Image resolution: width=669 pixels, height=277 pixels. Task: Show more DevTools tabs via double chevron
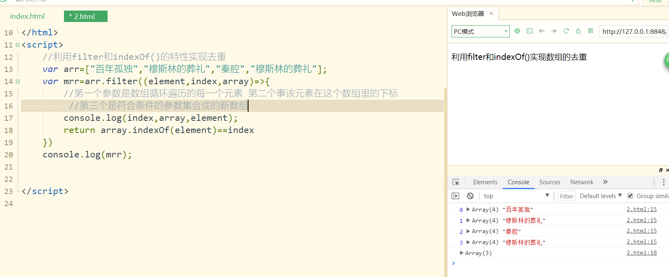pos(605,182)
